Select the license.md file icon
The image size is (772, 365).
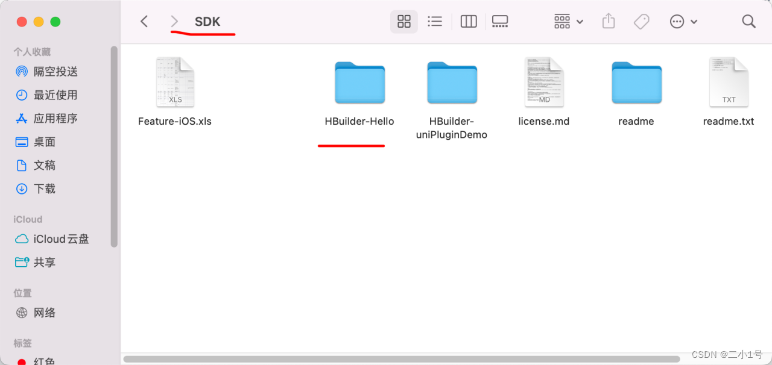[x=544, y=83]
